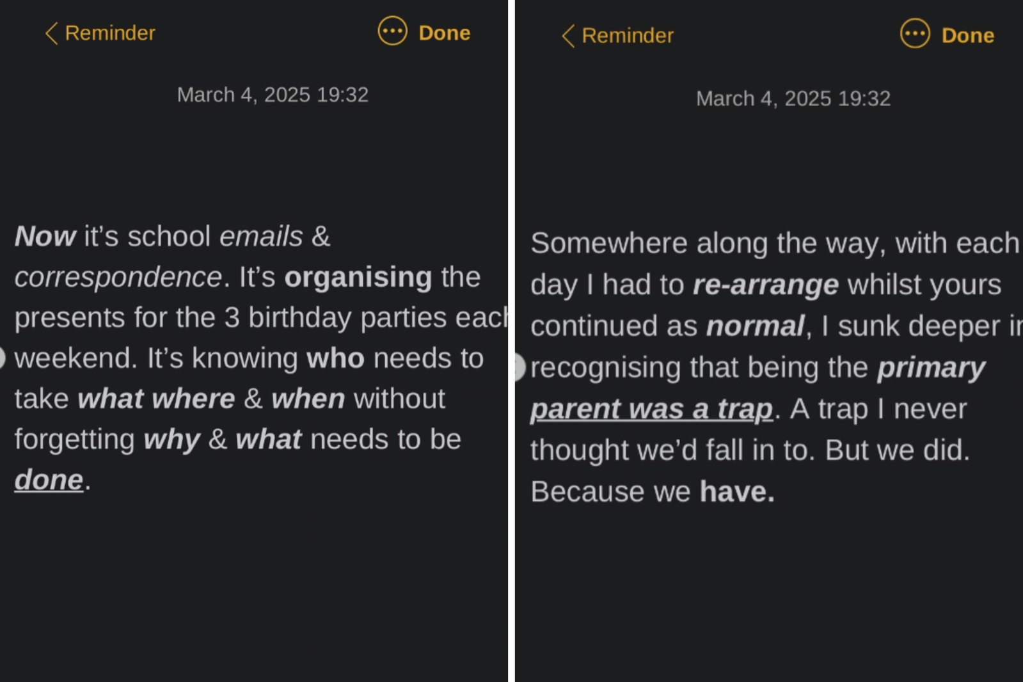Click the underlined phrase "parent was a trap"

pos(651,409)
